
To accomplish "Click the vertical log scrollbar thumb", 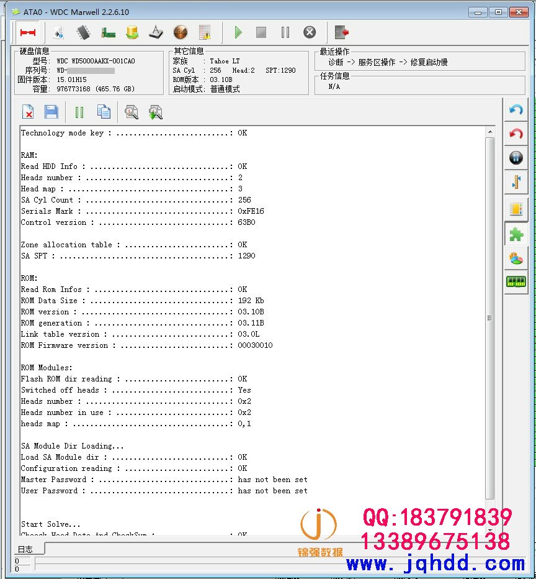I will [490, 318].
